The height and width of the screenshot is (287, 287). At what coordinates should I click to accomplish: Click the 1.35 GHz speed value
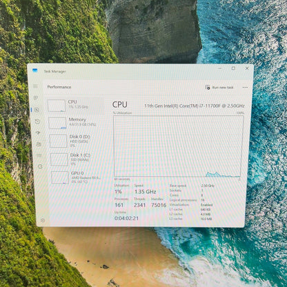pyautogui.click(x=146, y=191)
